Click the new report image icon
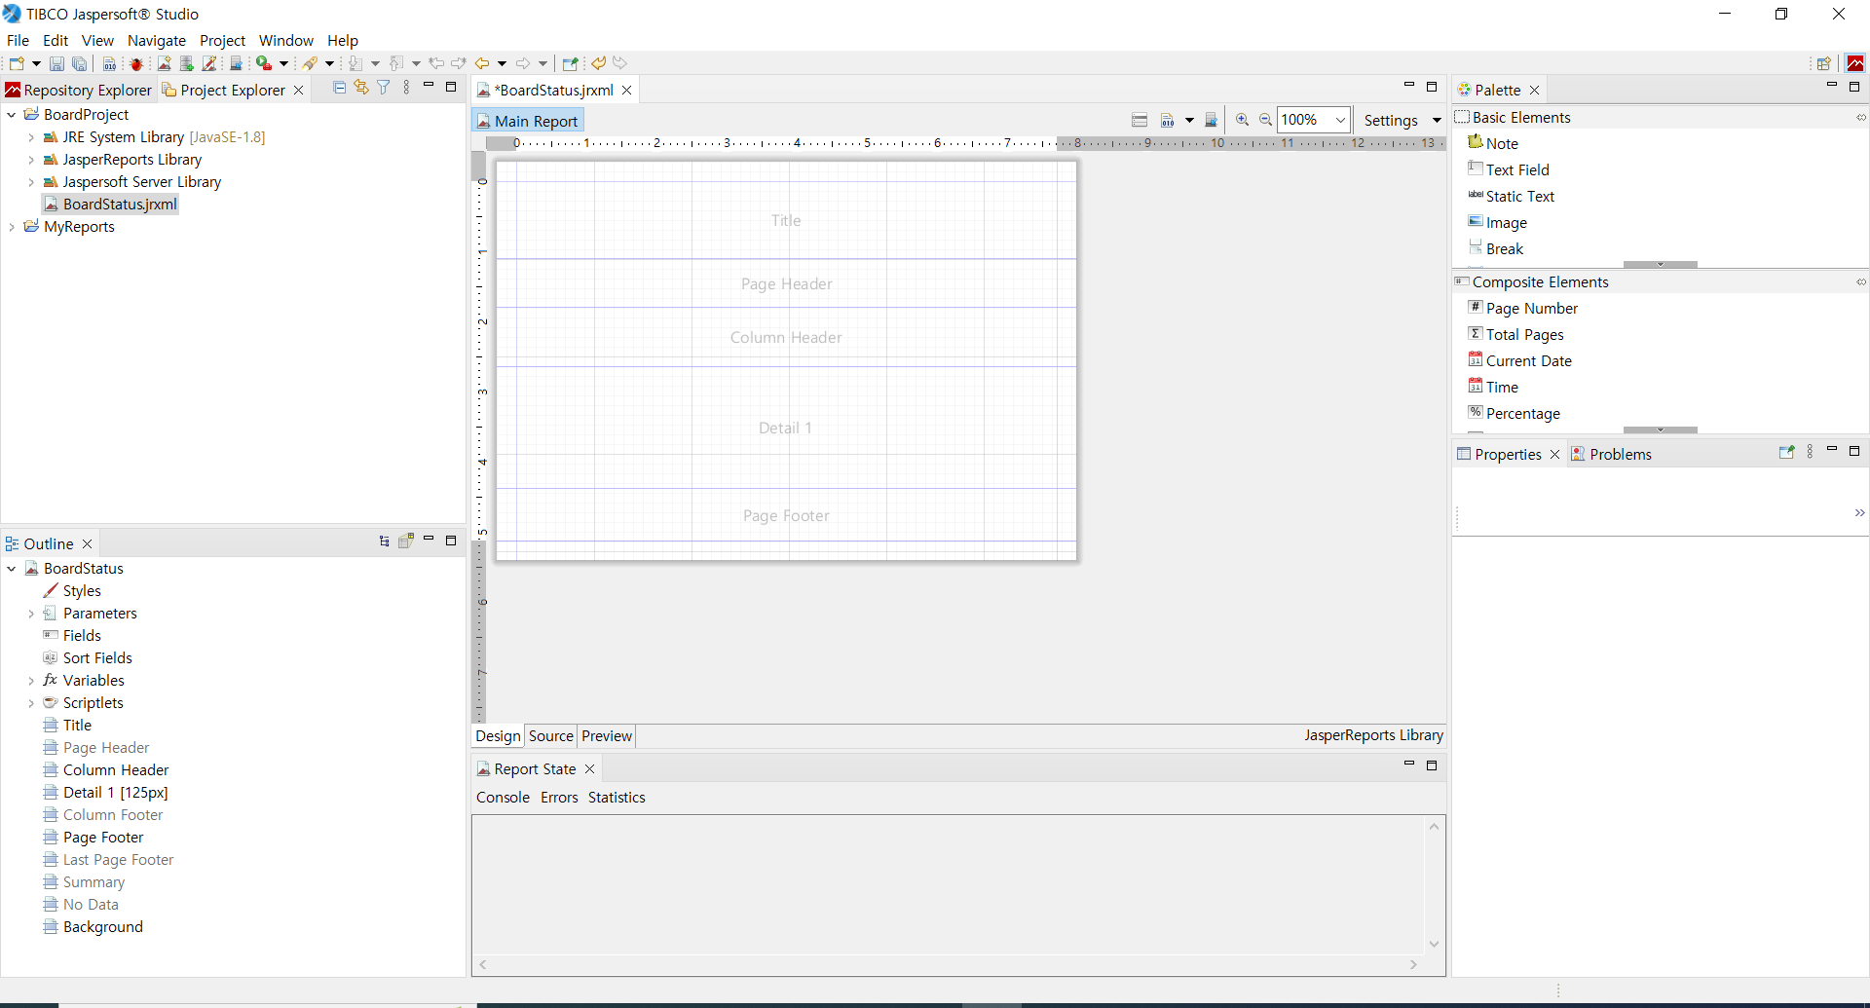1870x1008 pixels. [x=164, y=63]
